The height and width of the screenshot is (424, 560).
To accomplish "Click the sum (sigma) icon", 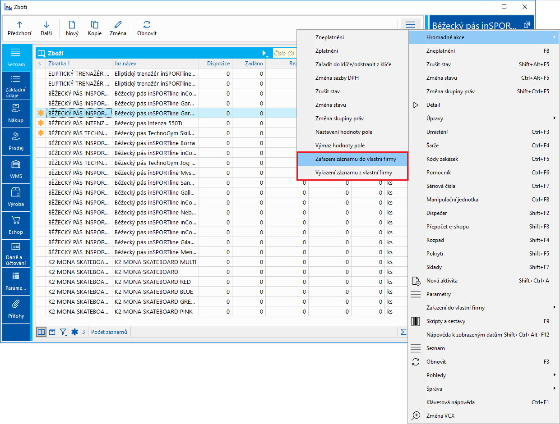I will (x=403, y=332).
